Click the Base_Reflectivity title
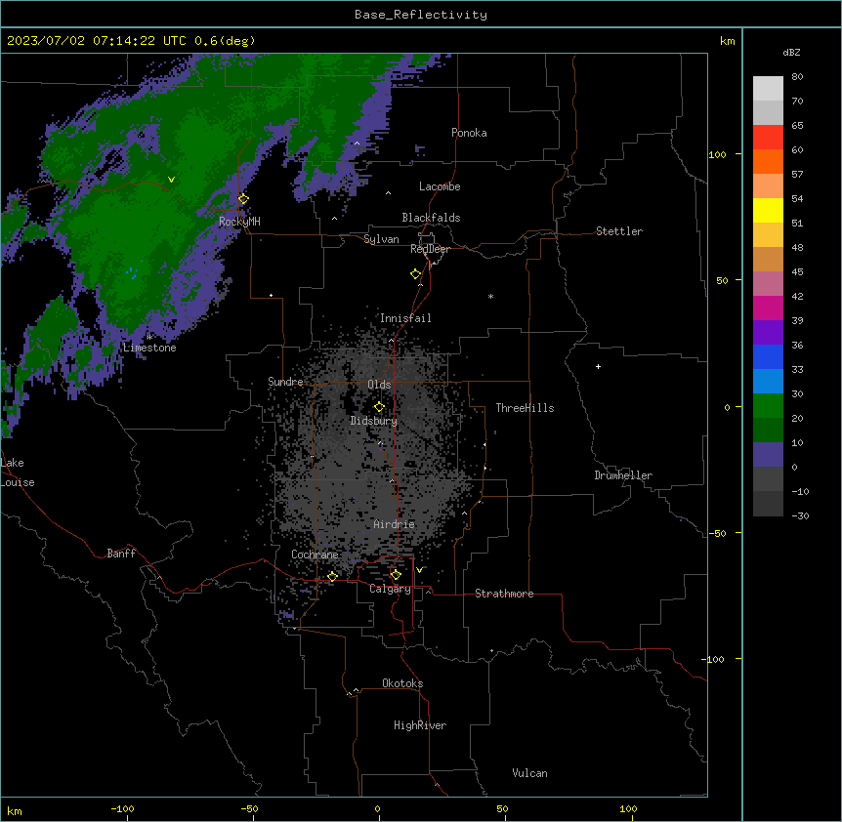Viewport: 842px width, 822px height. click(421, 15)
